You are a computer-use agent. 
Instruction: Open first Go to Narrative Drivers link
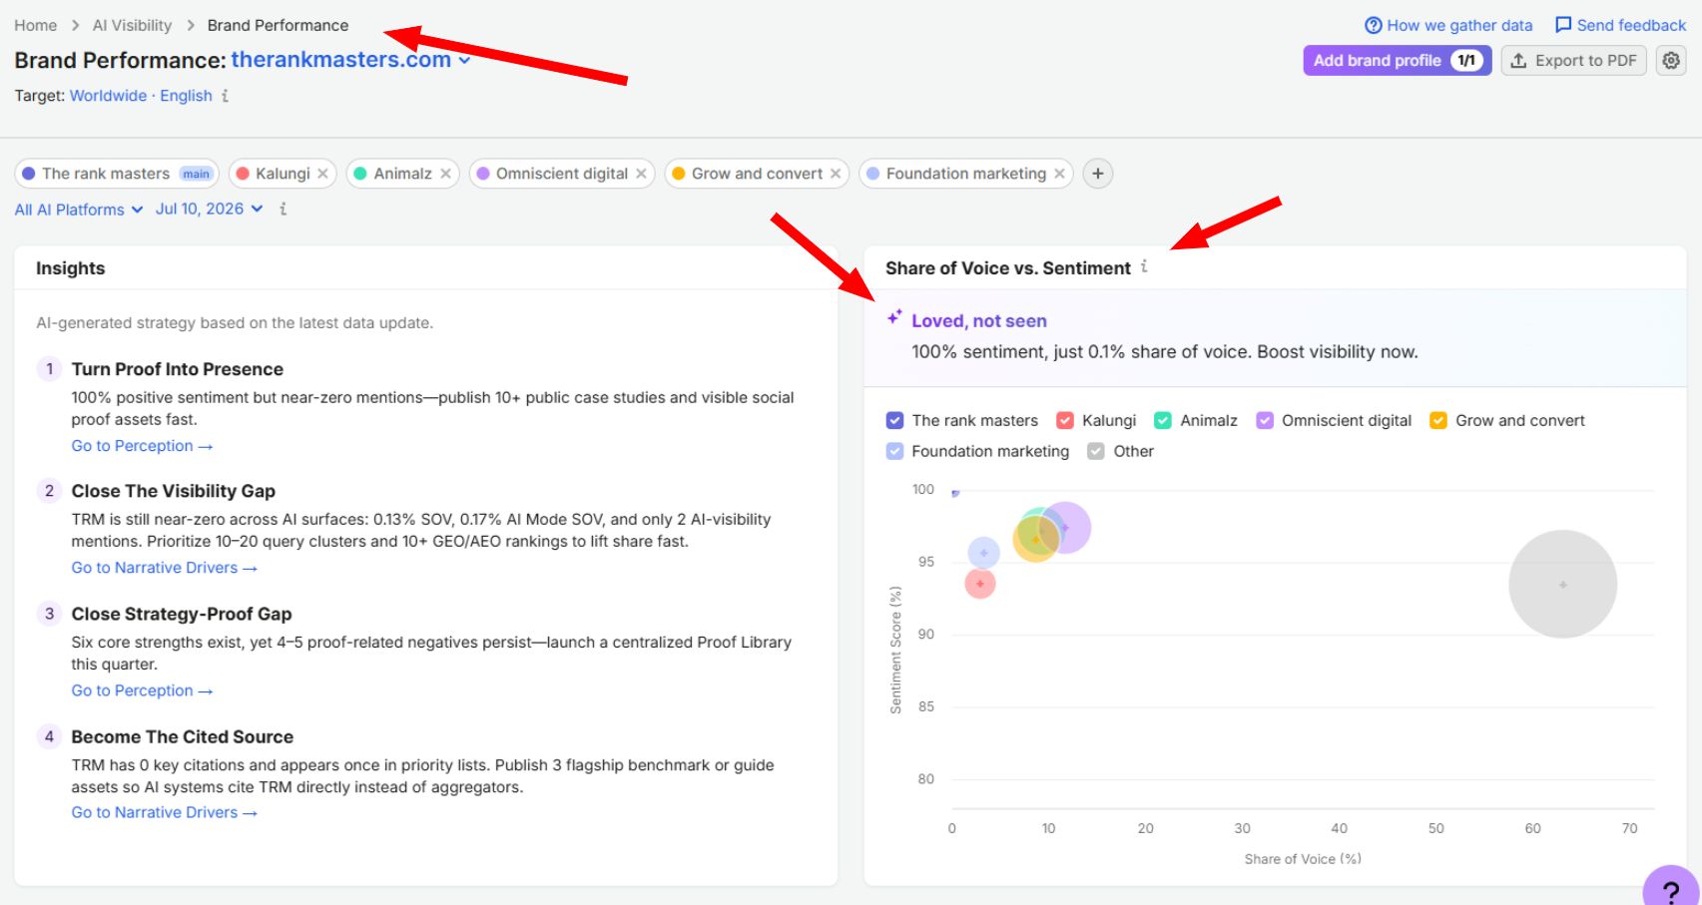(165, 568)
